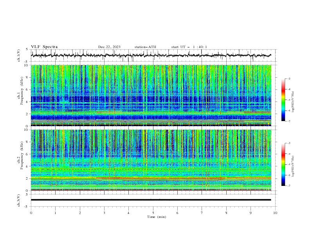The width and height of the screenshot is (310, 239).
Task: Click the ch.1 voltage waveform trace panel
Action: [x=153, y=55]
